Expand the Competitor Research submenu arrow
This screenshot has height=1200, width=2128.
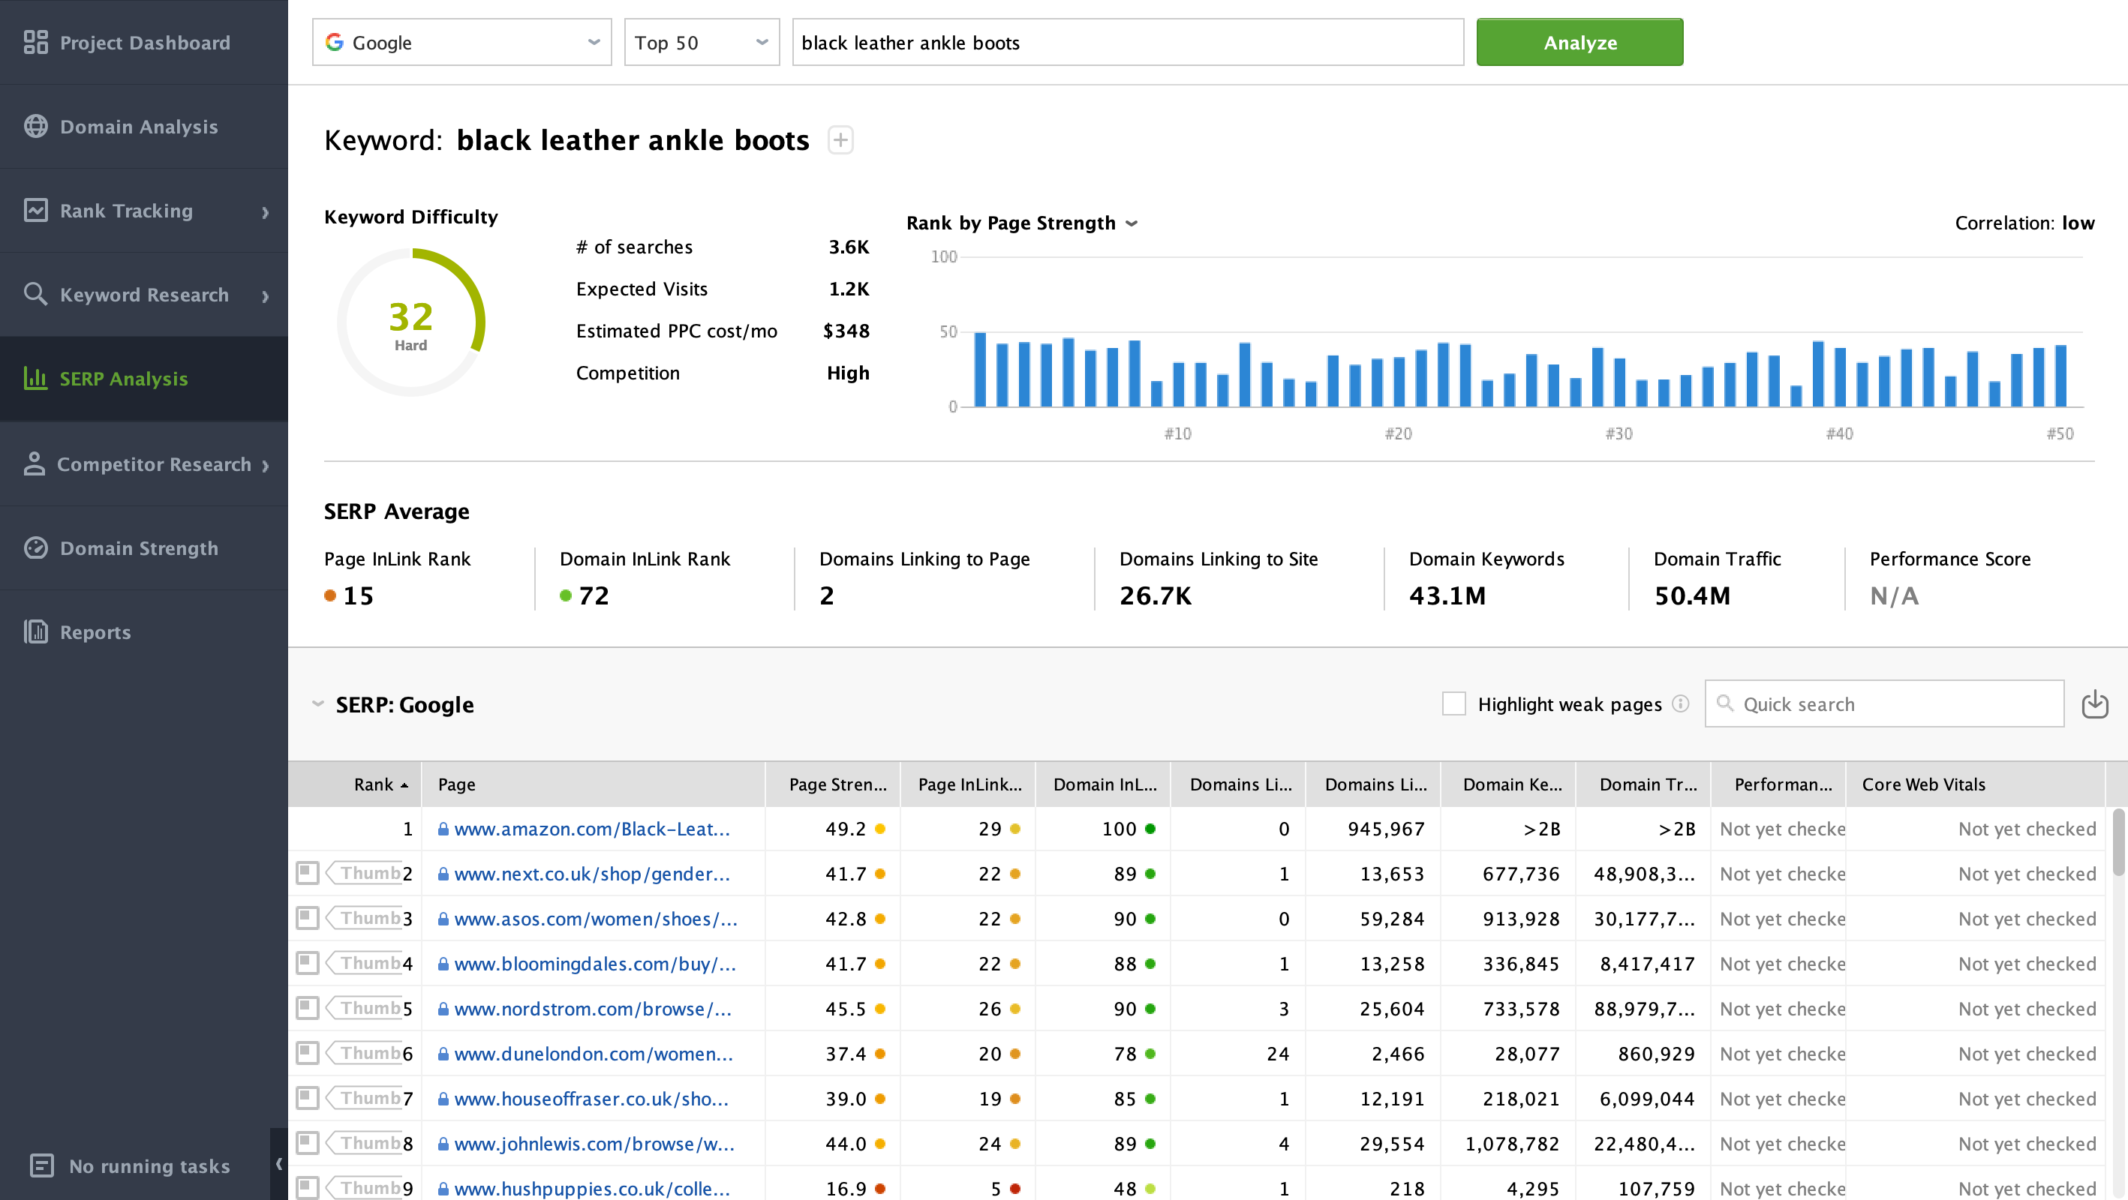click(x=265, y=466)
